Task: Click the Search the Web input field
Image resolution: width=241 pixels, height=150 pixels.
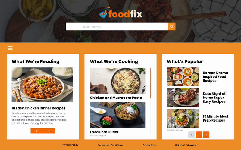Action: [x=117, y=26]
